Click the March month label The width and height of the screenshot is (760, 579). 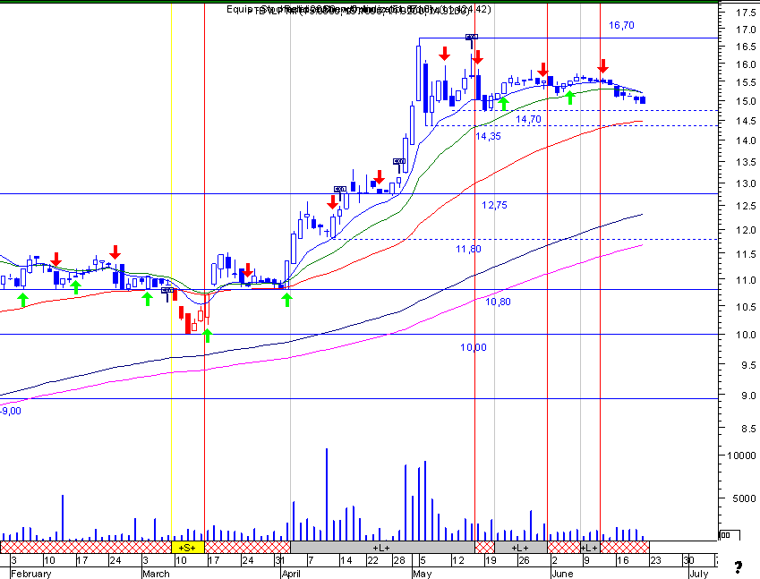(x=156, y=574)
